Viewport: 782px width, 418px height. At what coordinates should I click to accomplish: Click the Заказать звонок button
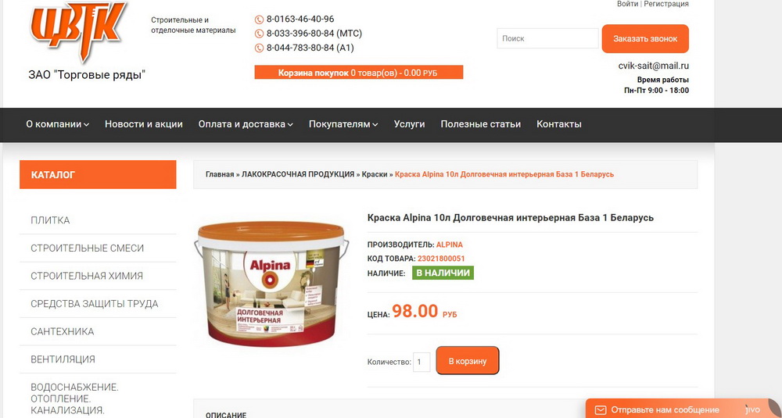tap(645, 38)
